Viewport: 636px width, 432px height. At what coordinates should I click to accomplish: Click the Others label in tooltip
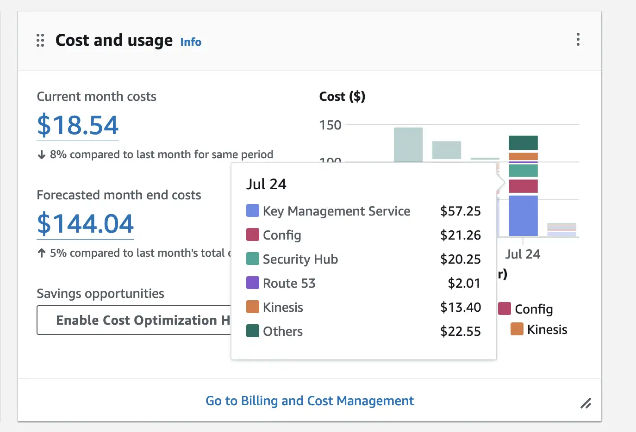pos(283,332)
